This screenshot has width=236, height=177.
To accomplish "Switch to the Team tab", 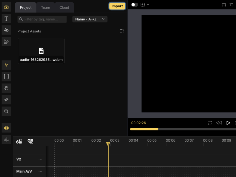I will [x=45, y=7].
